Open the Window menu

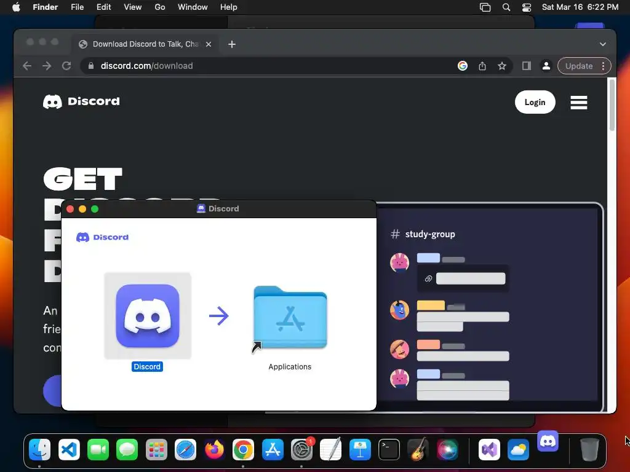coord(193,7)
